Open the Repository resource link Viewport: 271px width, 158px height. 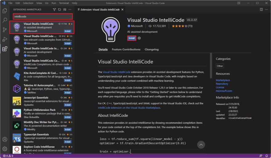[x=222, y=84]
